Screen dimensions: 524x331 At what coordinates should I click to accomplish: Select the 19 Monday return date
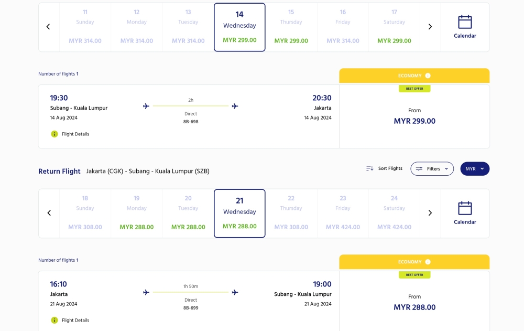click(136, 212)
